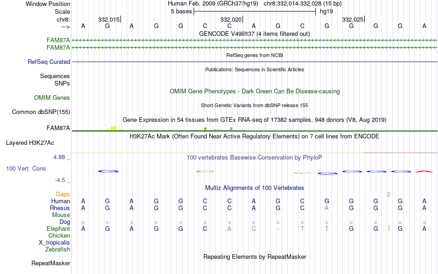Click the Elephant alignment row label
The height and width of the screenshot is (274, 438).
(58, 228)
